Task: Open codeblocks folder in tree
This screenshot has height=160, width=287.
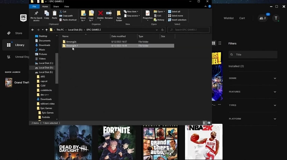Action: click(x=46, y=90)
